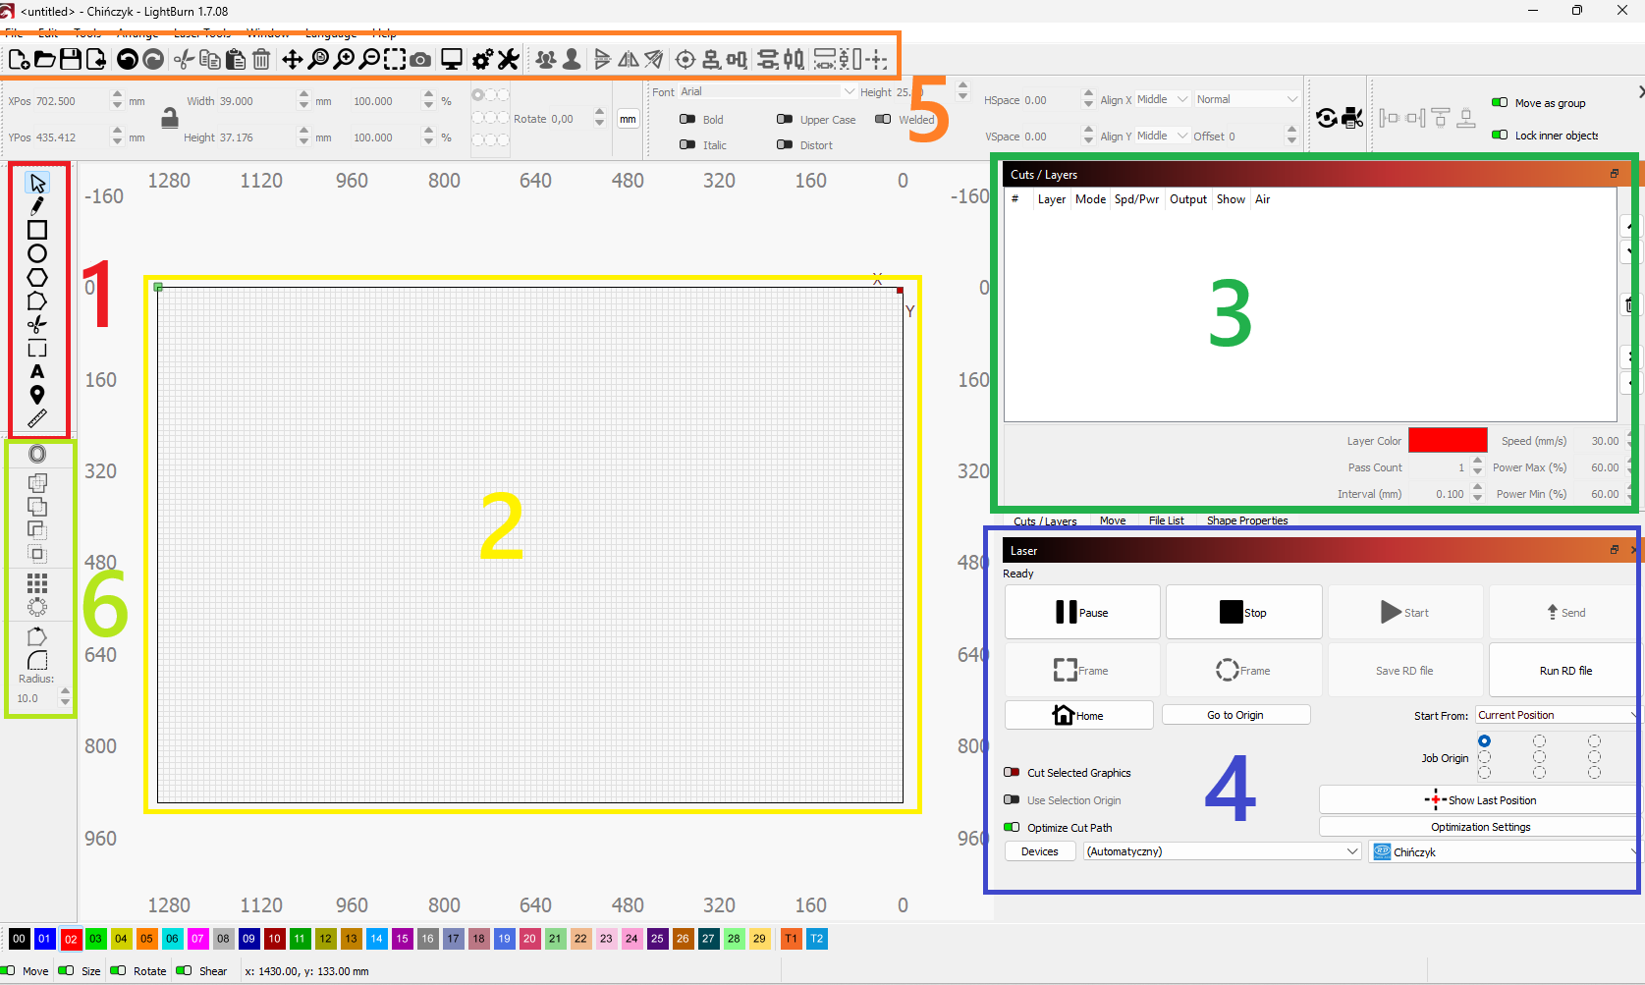Click the Optimization Settings button

point(1479,827)
